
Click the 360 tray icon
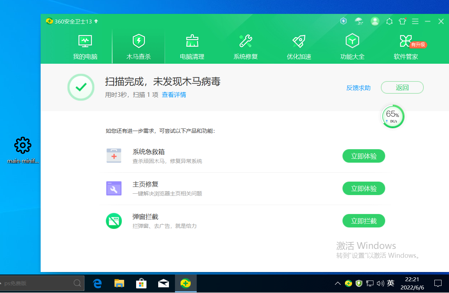[x=349, y=283]
